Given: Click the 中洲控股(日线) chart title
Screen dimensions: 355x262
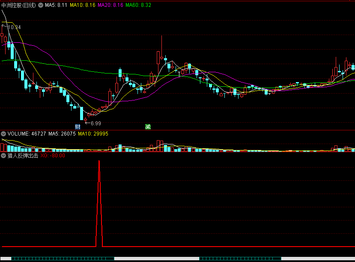Looking at the screenshot, I should (x=18, y=5).
